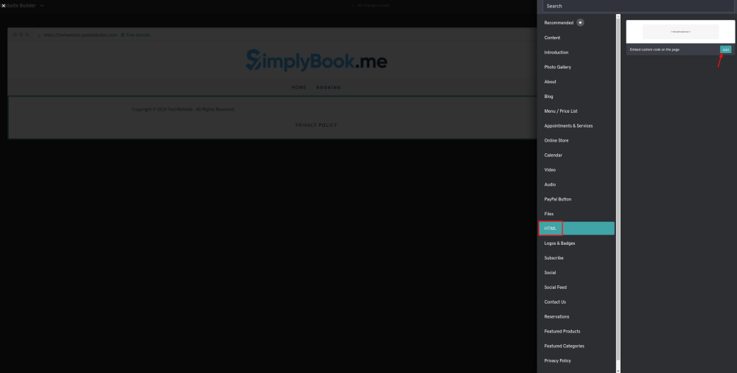The image size is (737, 373).
Task: Select the Online Store category
Action: [556, 141]
